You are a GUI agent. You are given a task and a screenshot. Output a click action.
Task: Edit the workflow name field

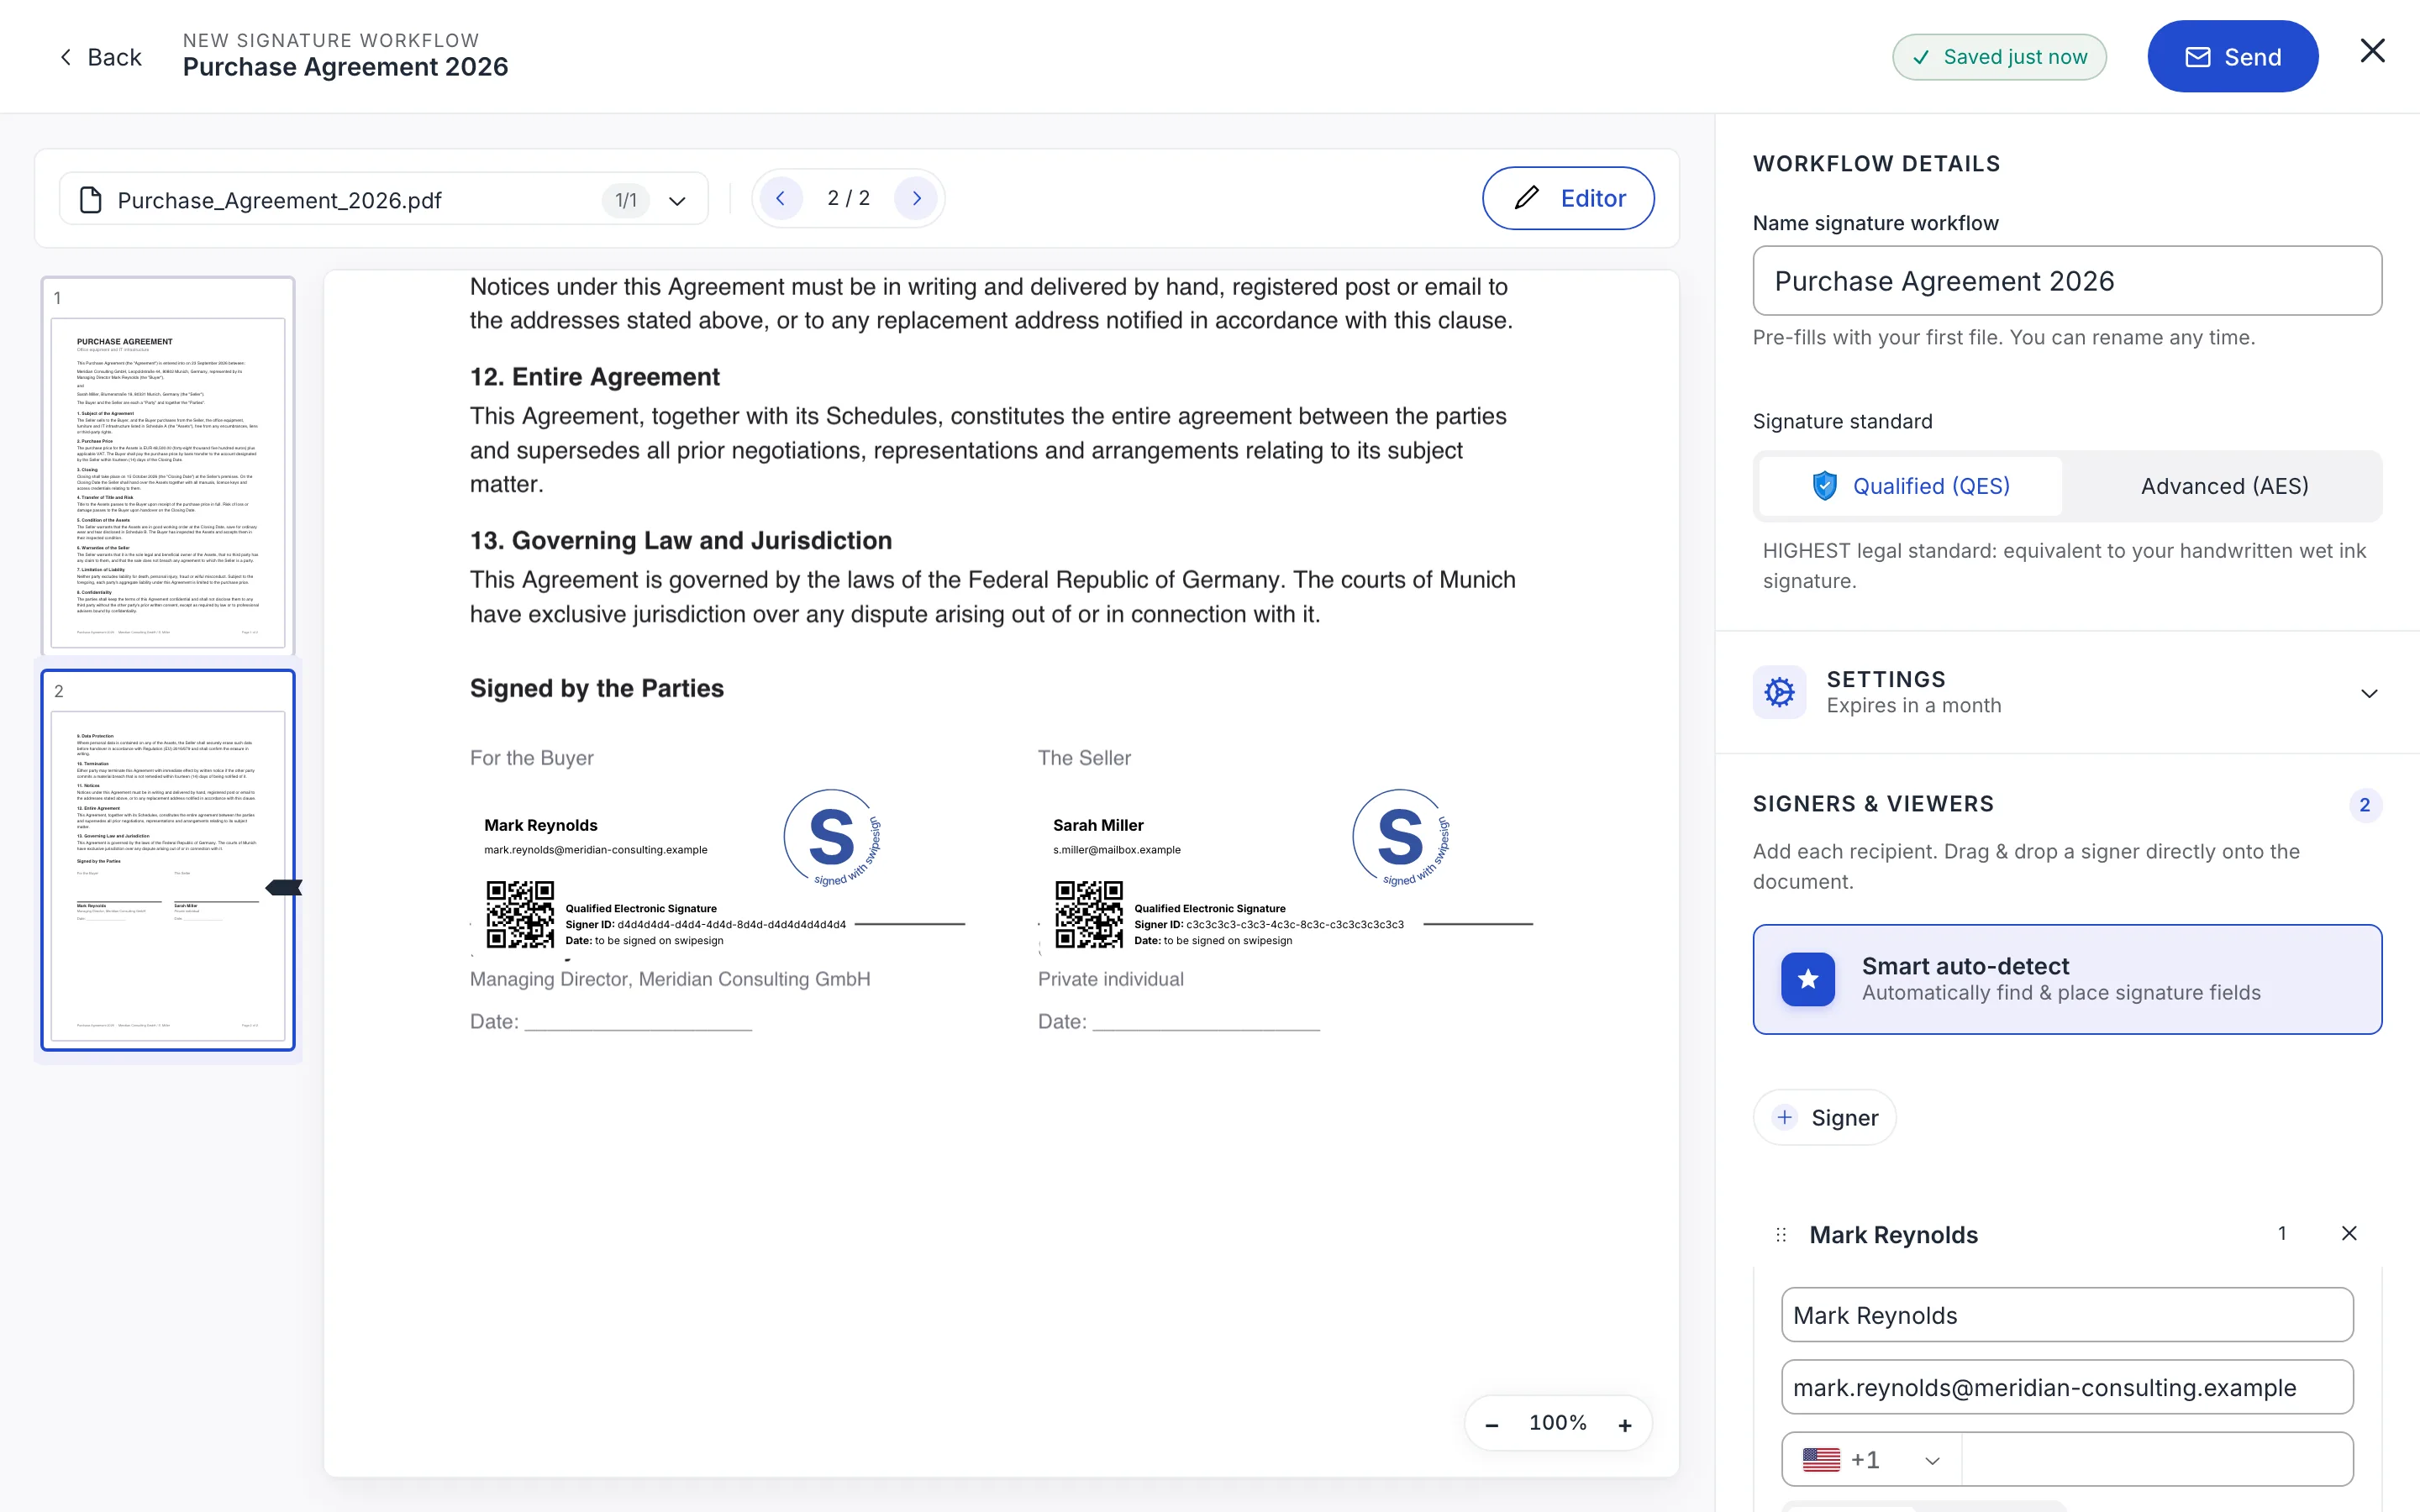pos(2066,281)
